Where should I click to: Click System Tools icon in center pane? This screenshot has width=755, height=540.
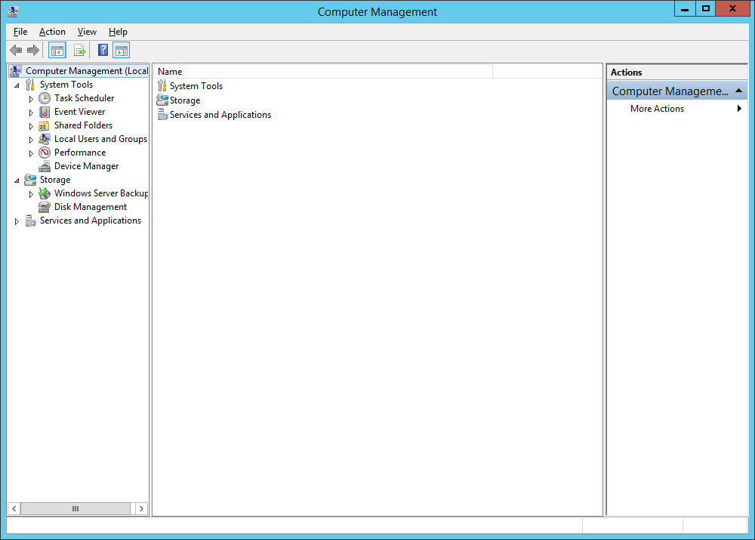[162, 86]
